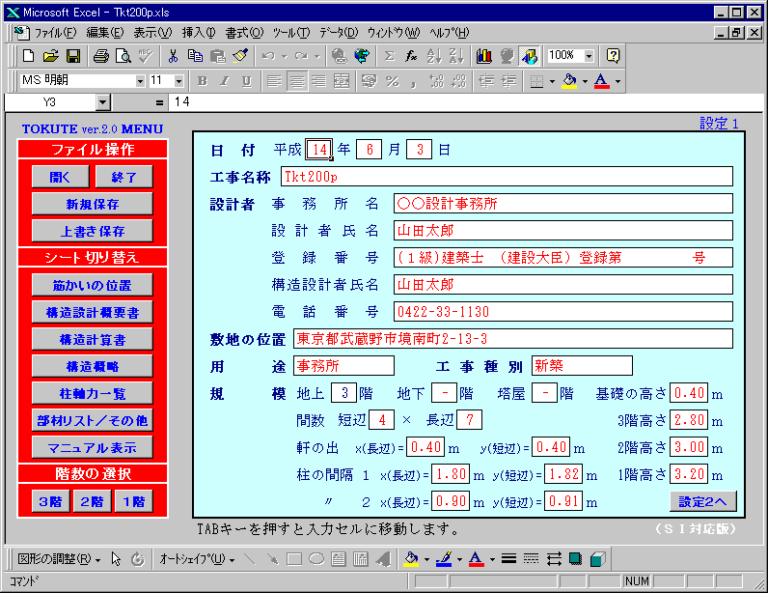768x593 pixels.
Task: Click the 新規保存 button
Action: click(93, 204)
